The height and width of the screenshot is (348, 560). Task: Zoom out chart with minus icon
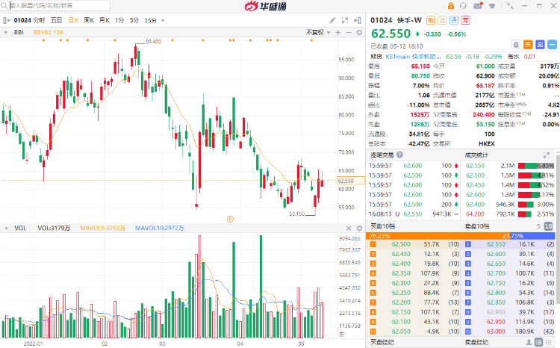pos(349,33)
